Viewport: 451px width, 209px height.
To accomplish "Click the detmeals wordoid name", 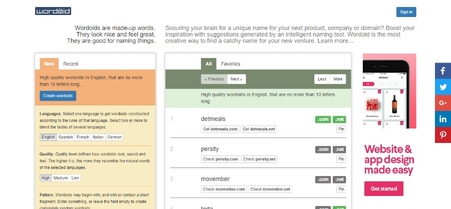I will [x=213, y=119].
